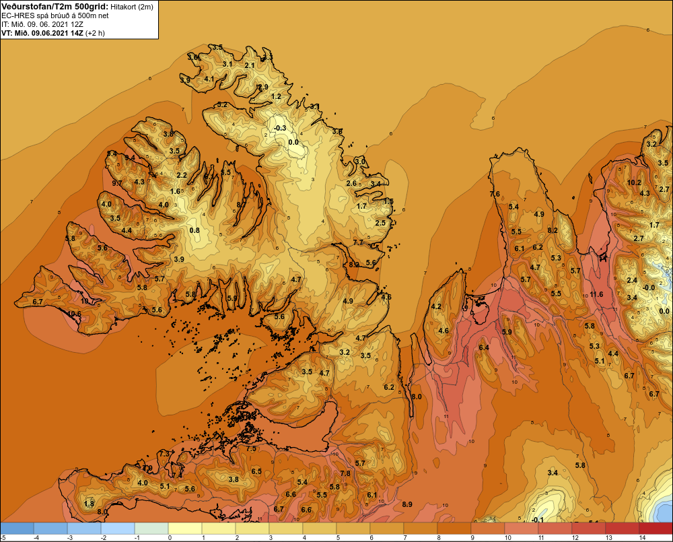
Task: Select the 10.2 temperature value
Action: coord(634,182)
